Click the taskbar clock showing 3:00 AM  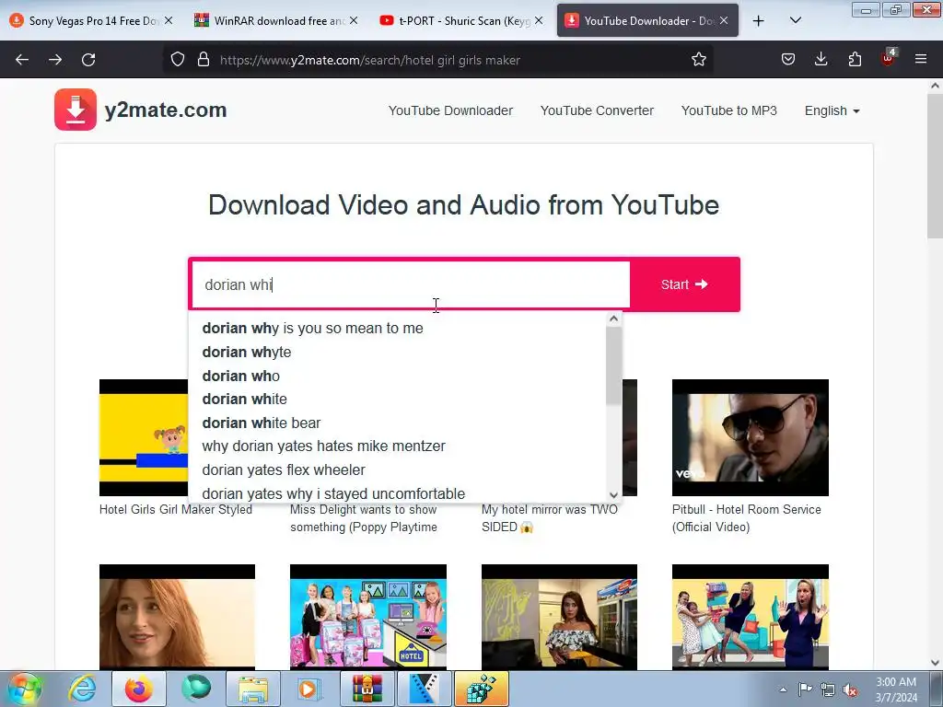[x=896, y=689]
